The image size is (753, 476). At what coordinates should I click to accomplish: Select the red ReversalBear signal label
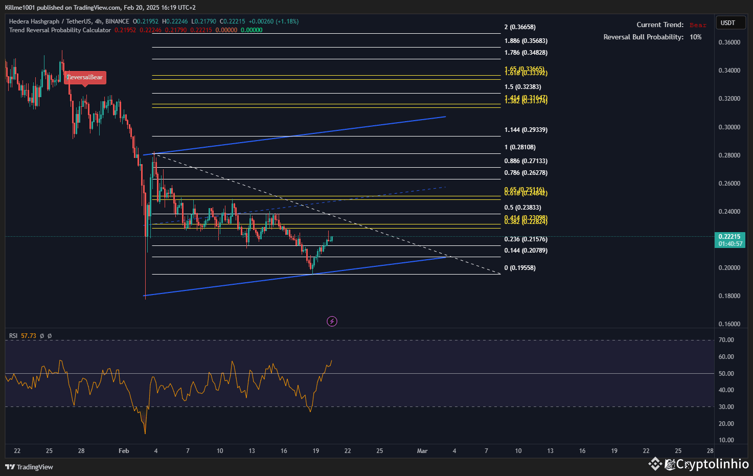tap(85, 77)
